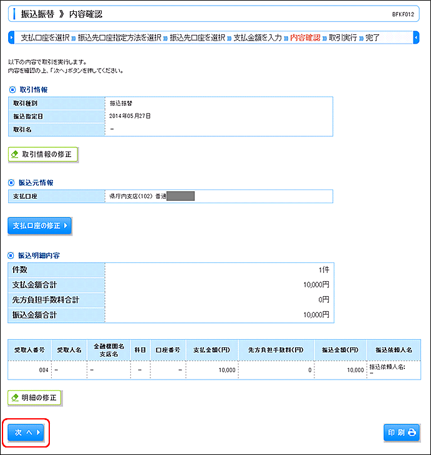Select recipient number 004 table cell
Screen dimensions: 431x455
[29, 370]
